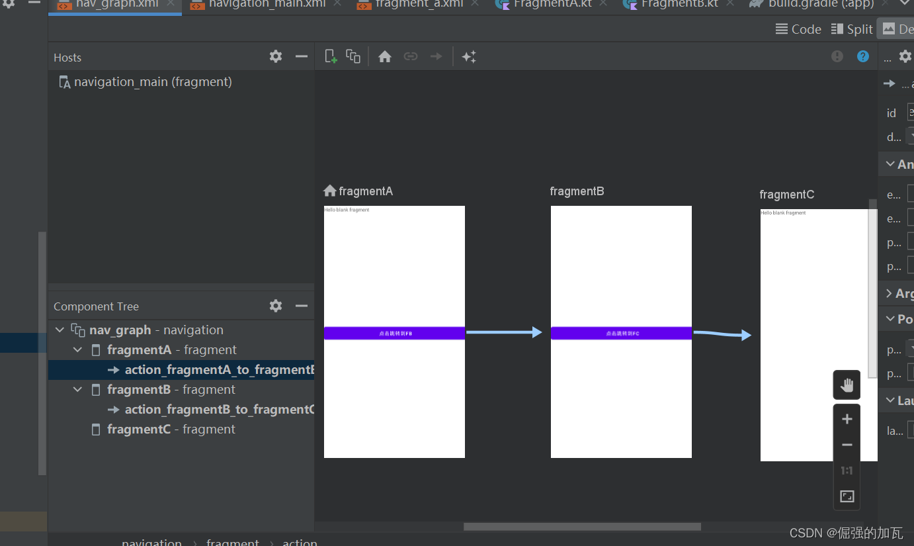Viewport: 914px width, 546px height.
Task: Open the warnings indicator icon
Action: click(x=837, y=56)
